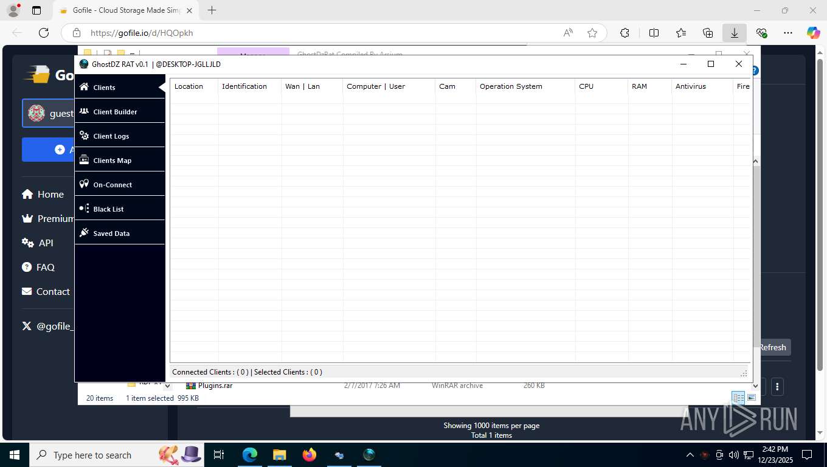827x467 pixels.
Task: Click the Windows Start button
Action: 14,455
